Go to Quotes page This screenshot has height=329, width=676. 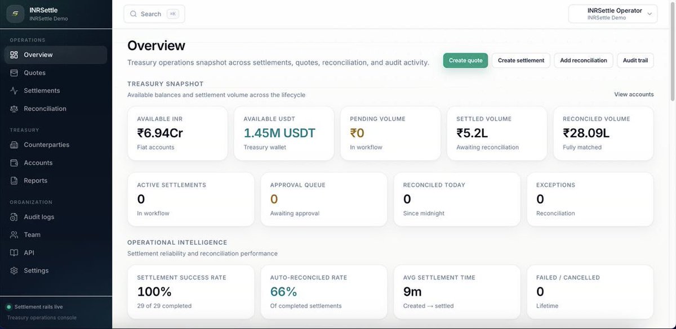click(x=56, y=73)
